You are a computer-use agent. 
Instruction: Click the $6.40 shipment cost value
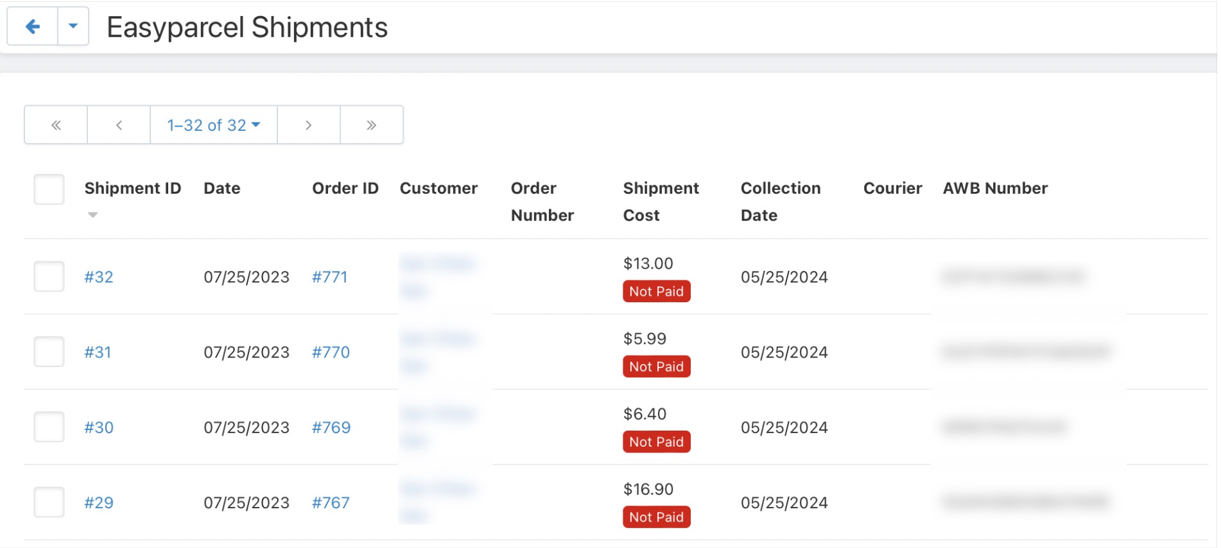[645, 414]
